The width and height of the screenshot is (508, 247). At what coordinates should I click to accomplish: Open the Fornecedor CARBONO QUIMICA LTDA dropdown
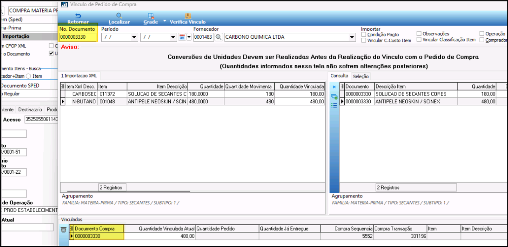[352, 37]
